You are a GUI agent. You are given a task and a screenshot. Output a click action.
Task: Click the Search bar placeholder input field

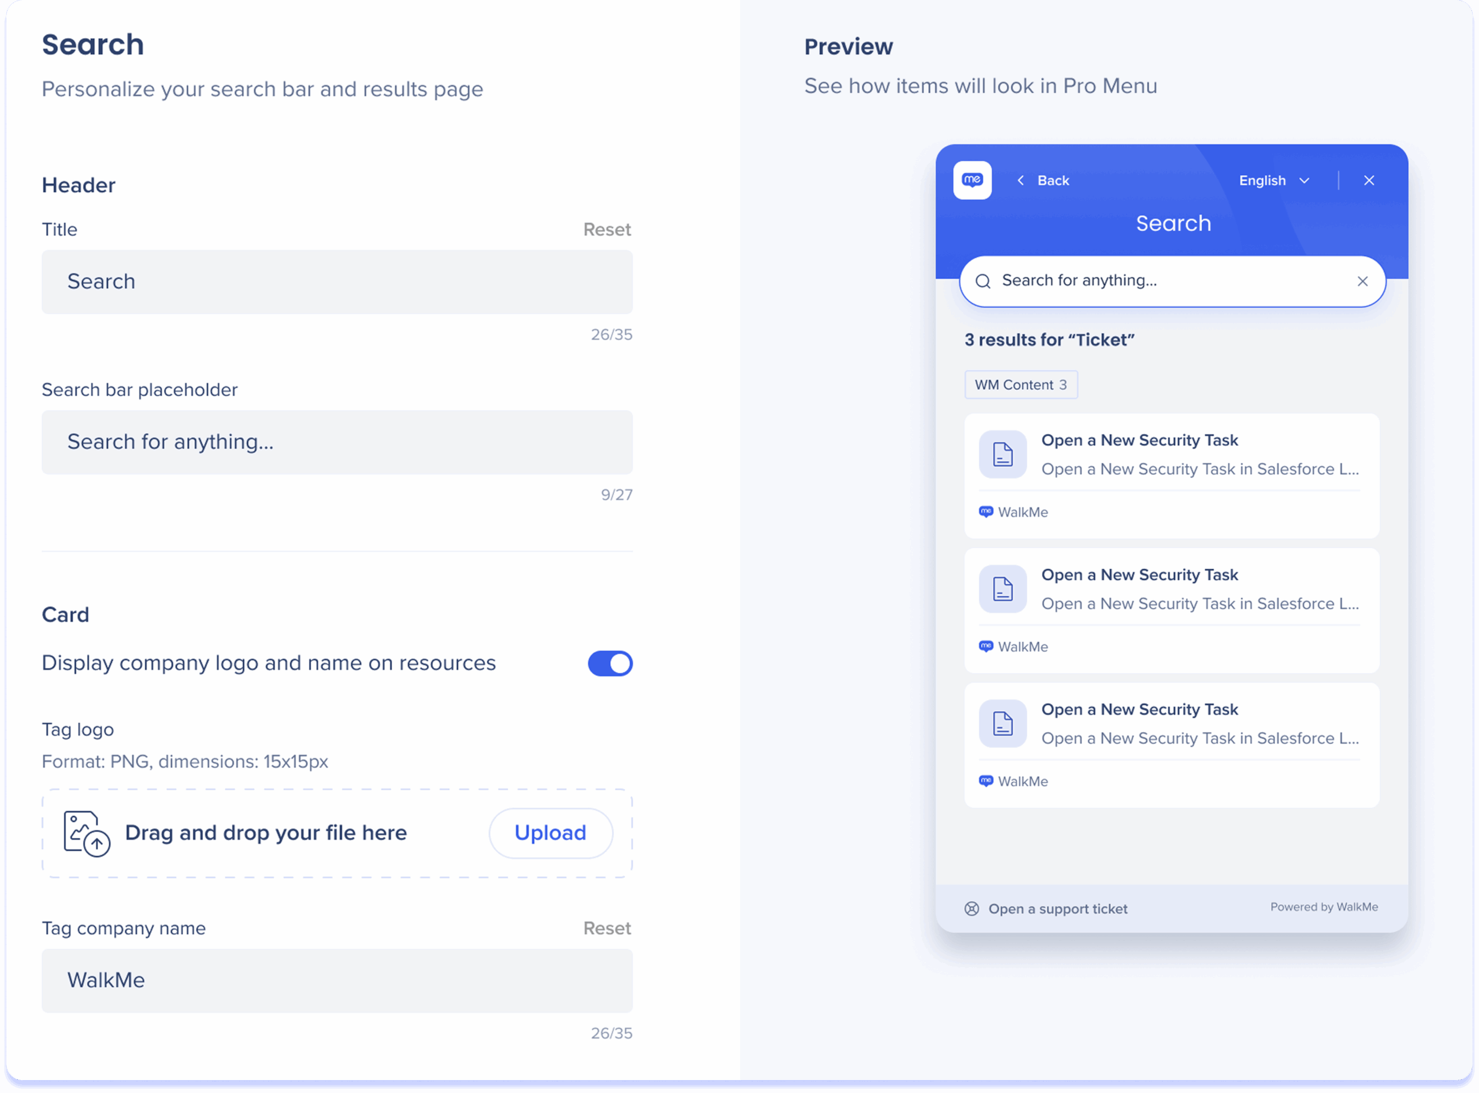click(x=337, y=442)
